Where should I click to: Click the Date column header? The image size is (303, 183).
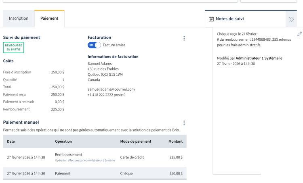coord(11,141)
